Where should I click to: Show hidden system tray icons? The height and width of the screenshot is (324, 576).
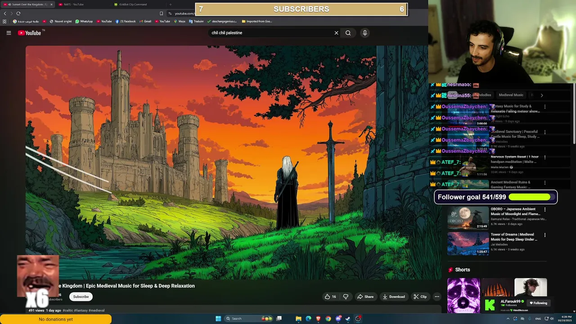[x=508, y=319]
